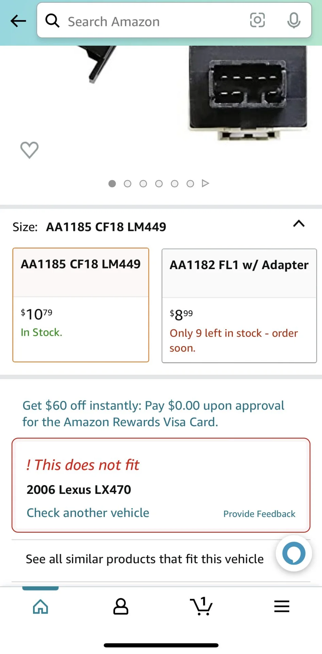This screenshot has height=654, width=322.
Task: Open camera lens search icon
Action: (257, 20)
